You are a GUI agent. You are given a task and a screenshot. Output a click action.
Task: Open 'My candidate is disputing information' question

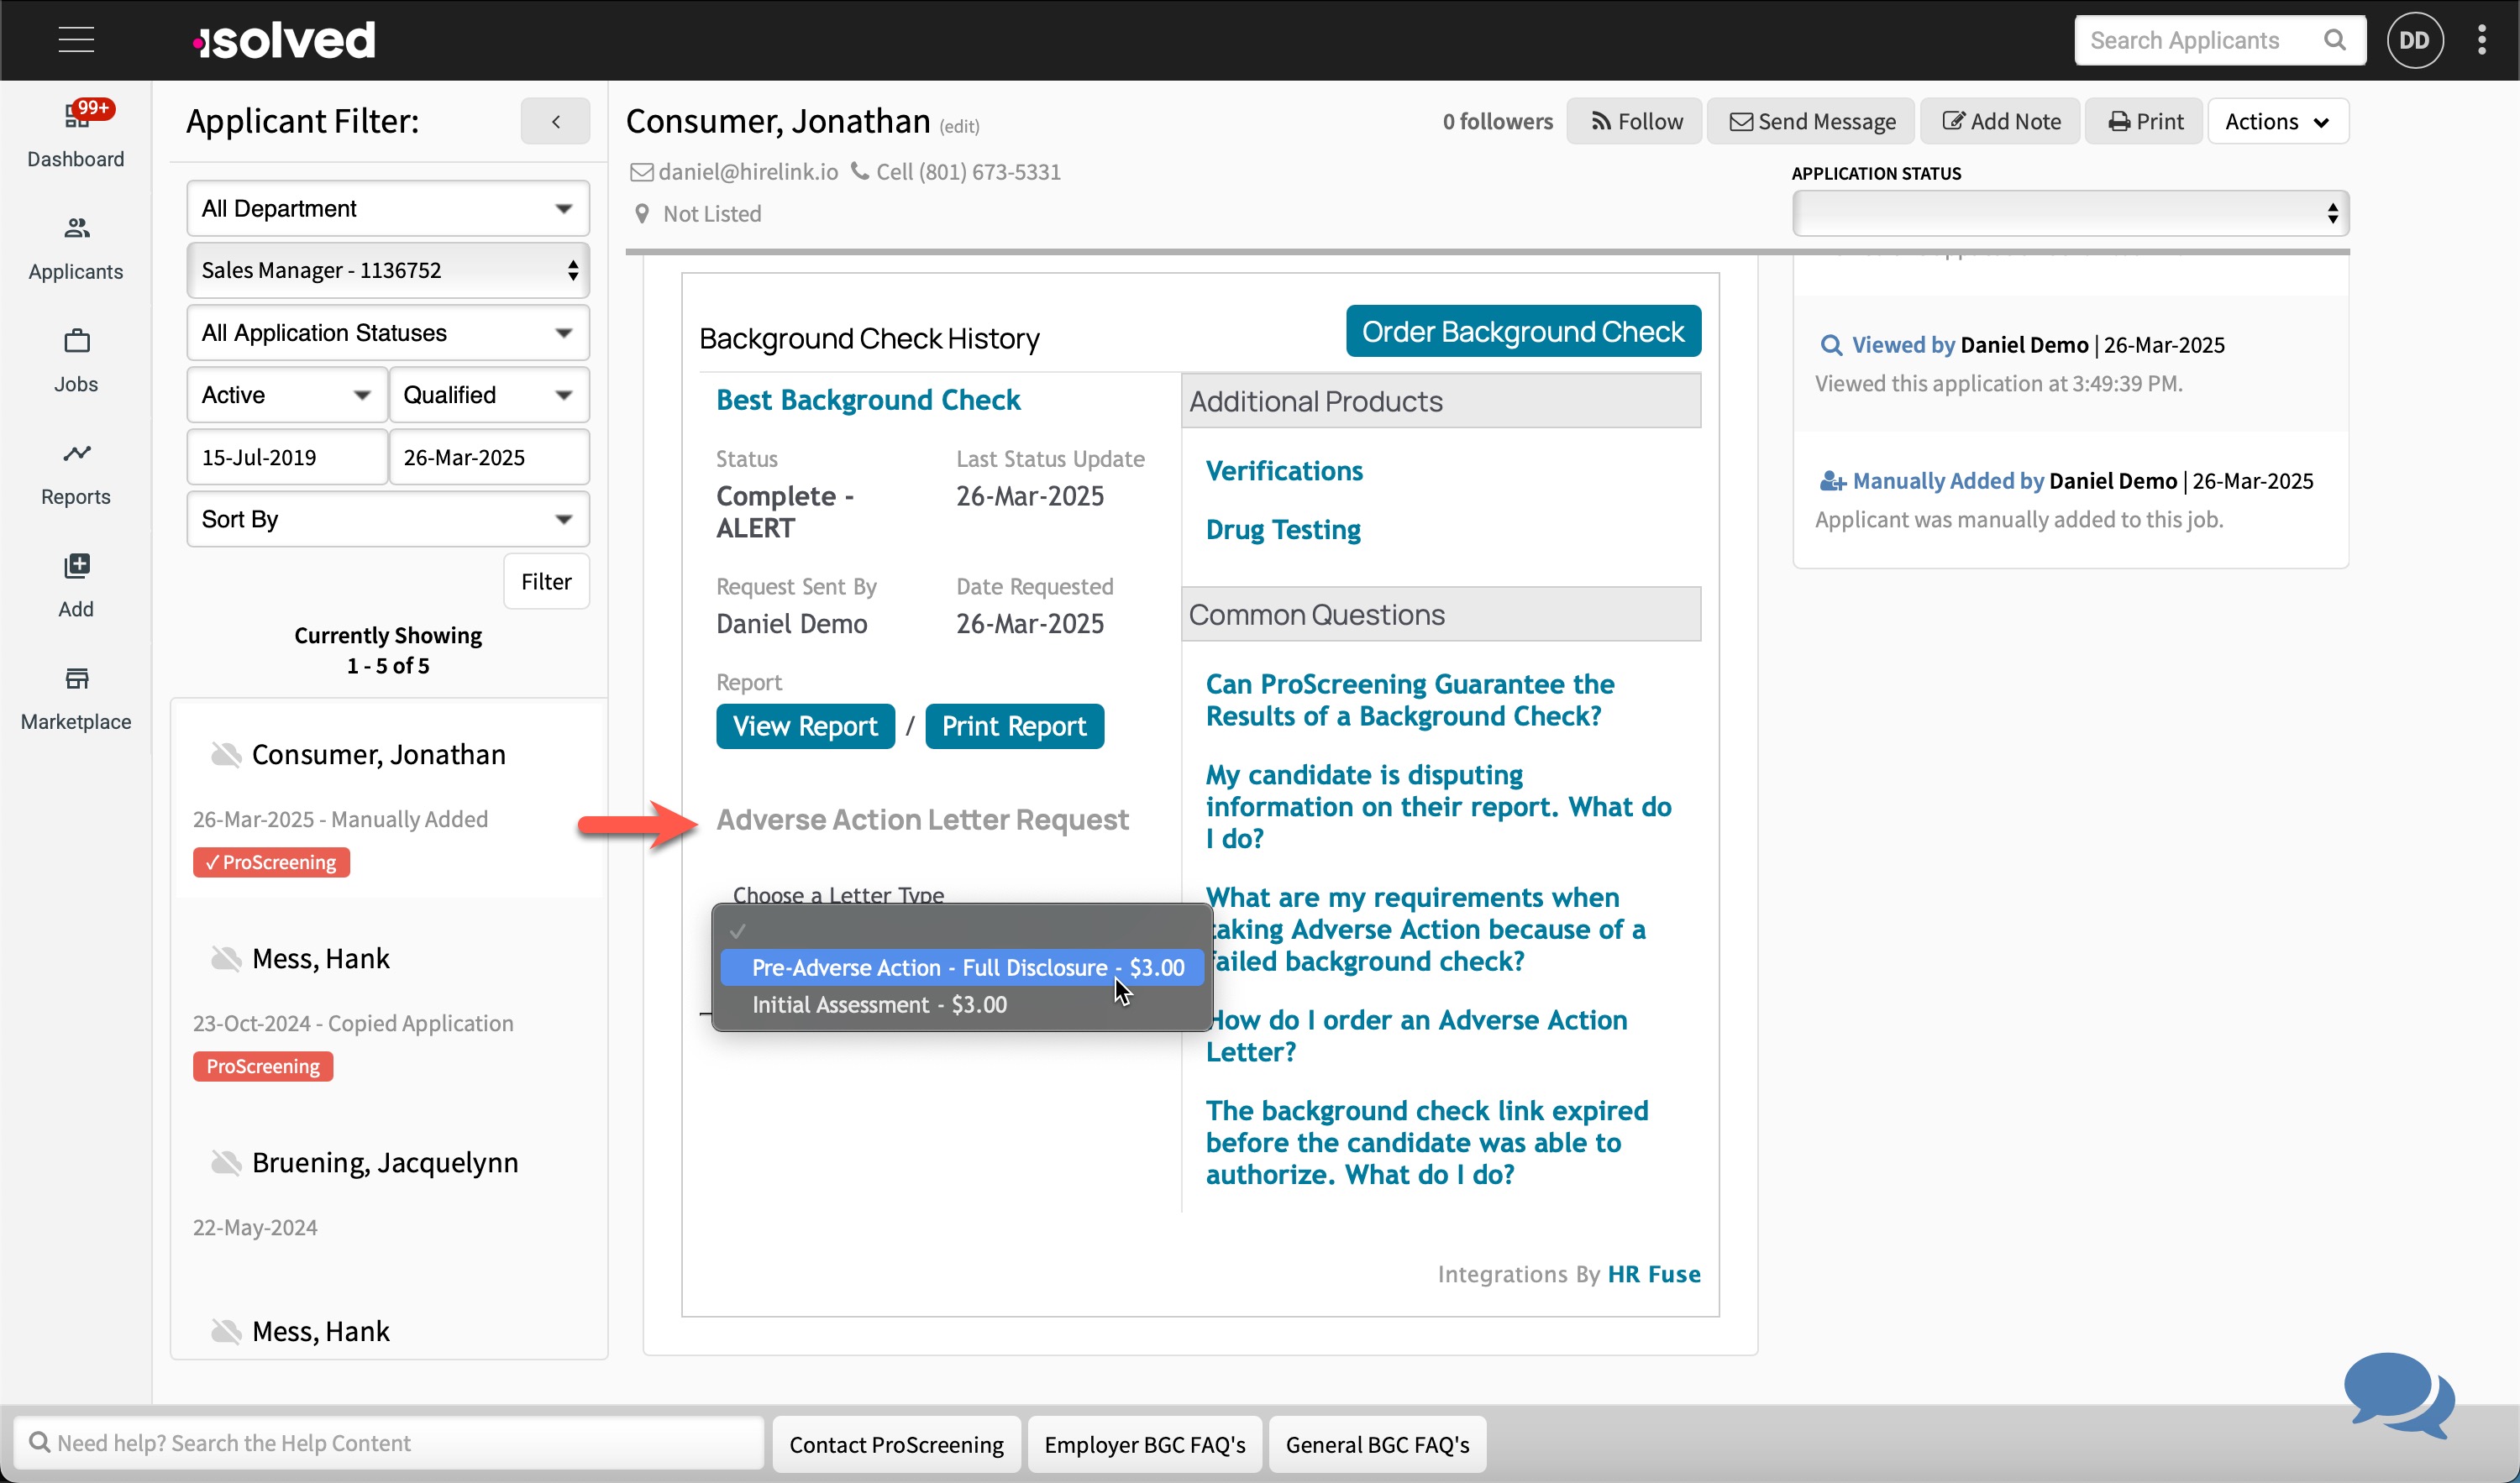1438,806
